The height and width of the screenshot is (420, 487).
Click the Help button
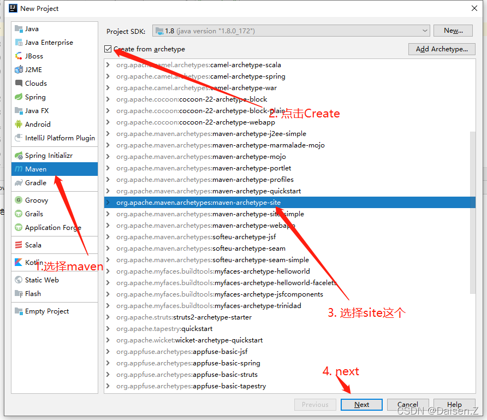coord(454,405)
